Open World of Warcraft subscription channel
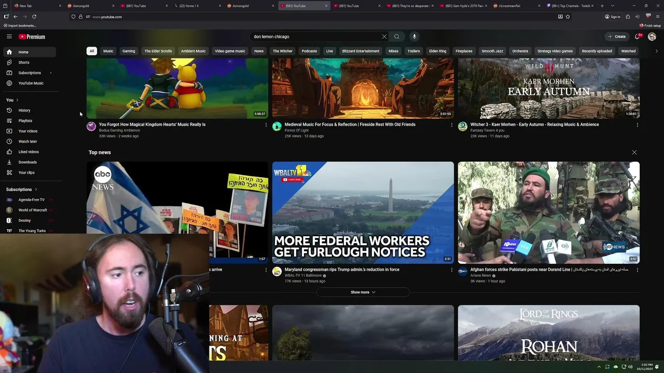 pos(29,210)
